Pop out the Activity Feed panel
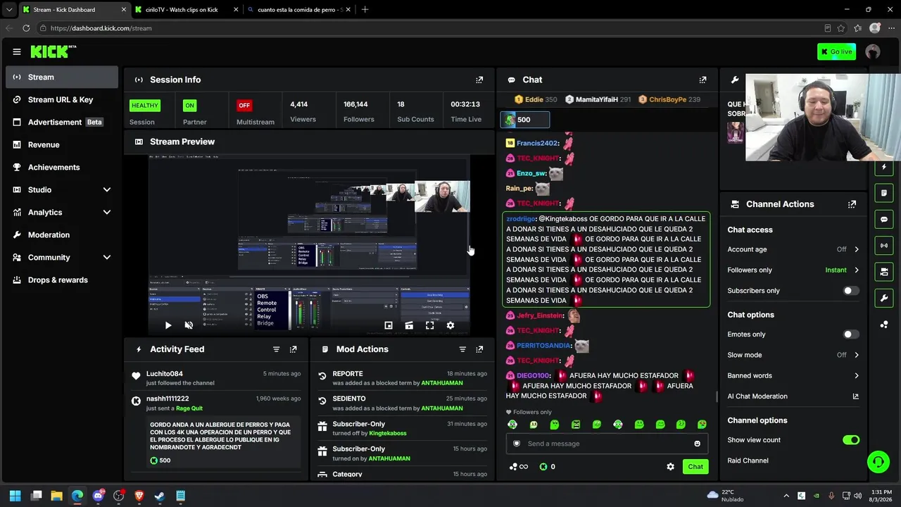Viewport: 901px width, 507px height. tap(294, 349)
